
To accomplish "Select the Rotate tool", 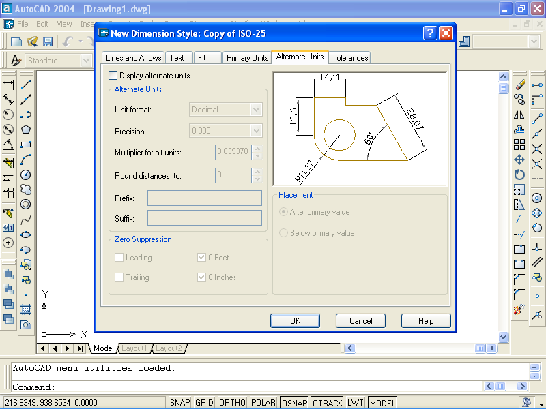I will tap(519, 175).
